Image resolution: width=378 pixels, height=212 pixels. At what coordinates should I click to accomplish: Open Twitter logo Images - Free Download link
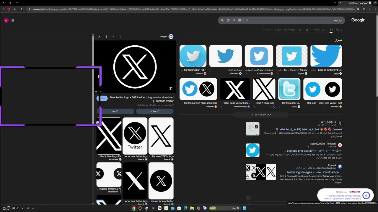click(x=314, y=172)
